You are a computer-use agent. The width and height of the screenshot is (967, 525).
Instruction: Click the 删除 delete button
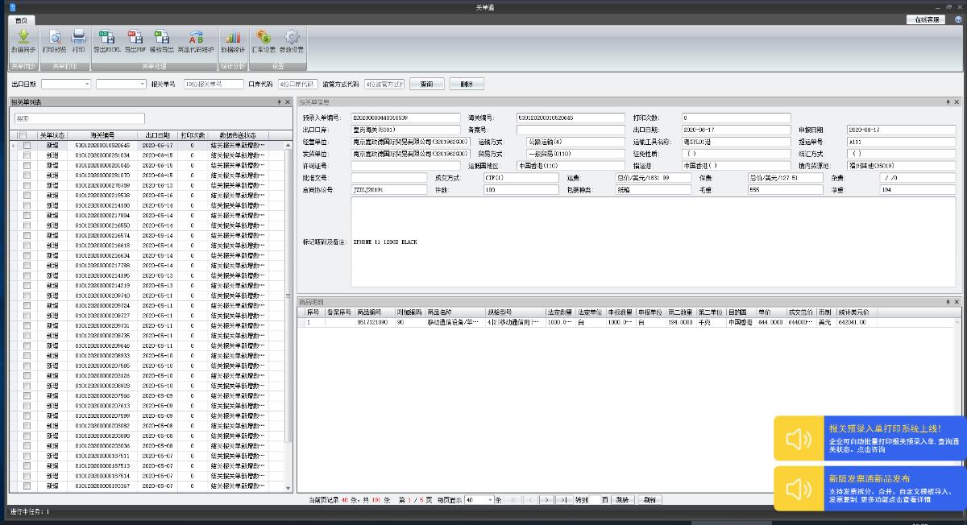tap(467, 84)
